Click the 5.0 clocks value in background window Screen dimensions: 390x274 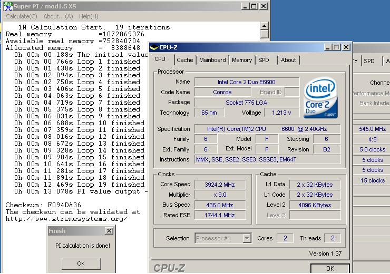point(372,149)
